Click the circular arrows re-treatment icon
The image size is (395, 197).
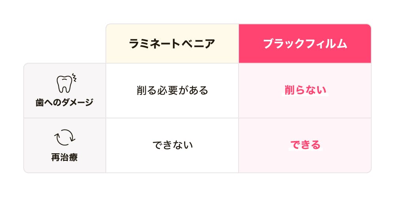pos(65,138)
